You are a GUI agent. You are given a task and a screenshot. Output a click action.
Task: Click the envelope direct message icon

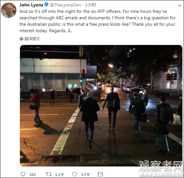click(100, 174)
